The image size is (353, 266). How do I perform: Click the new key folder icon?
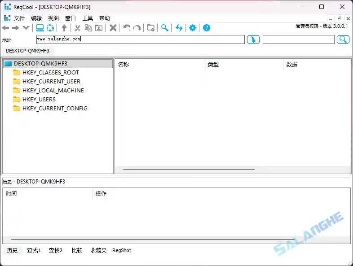(x=150, y=28)
